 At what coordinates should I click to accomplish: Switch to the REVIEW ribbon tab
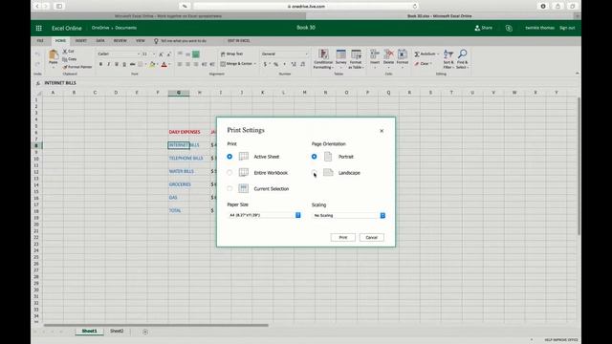tap(120, 40)
